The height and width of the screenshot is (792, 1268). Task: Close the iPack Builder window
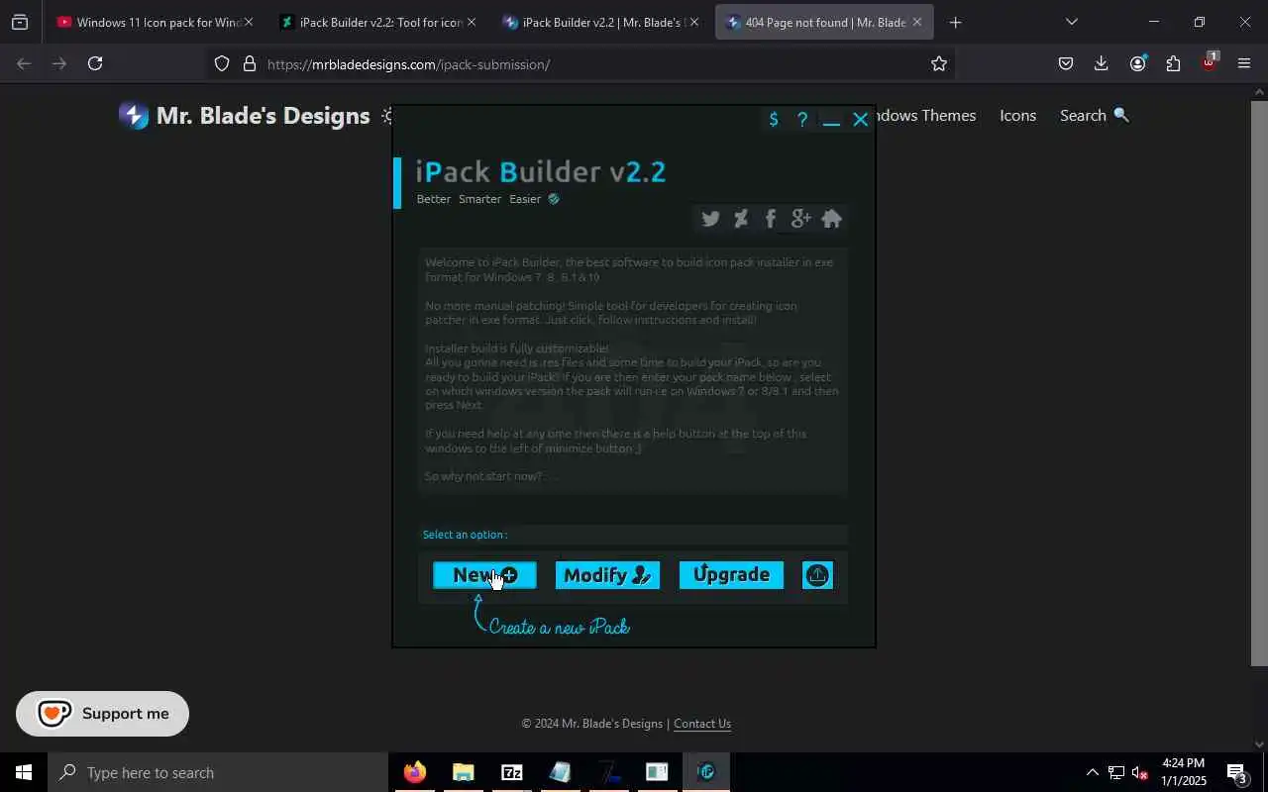pos(861,120)
